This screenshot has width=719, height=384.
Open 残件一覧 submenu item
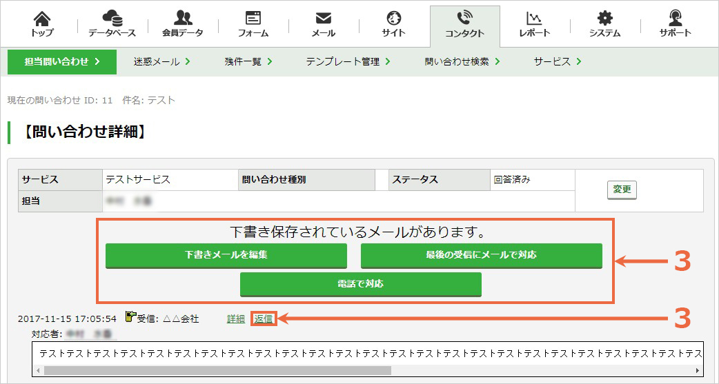tap(248, 61)
